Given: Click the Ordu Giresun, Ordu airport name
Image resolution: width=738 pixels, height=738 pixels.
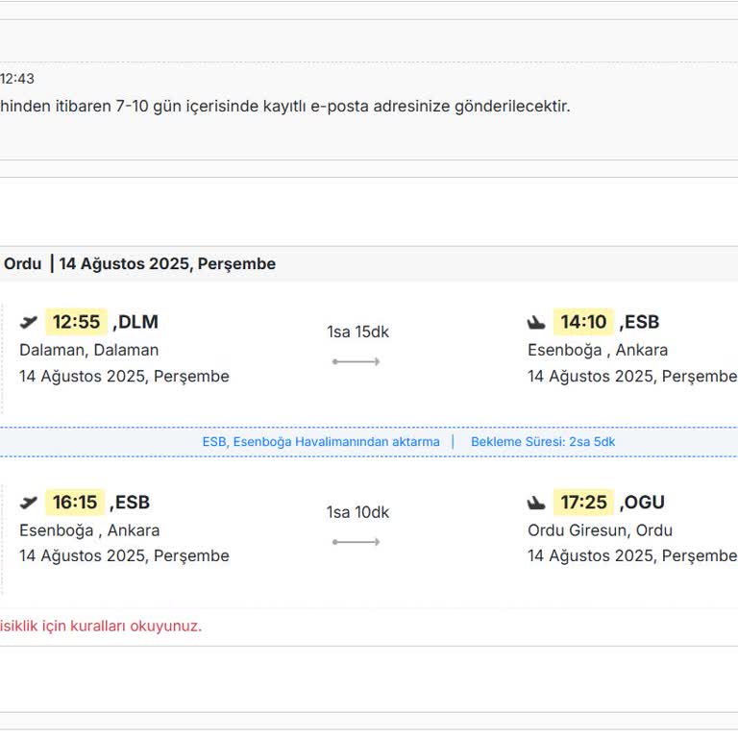Looking at the screenshot, I should click(x=600, y=530).
